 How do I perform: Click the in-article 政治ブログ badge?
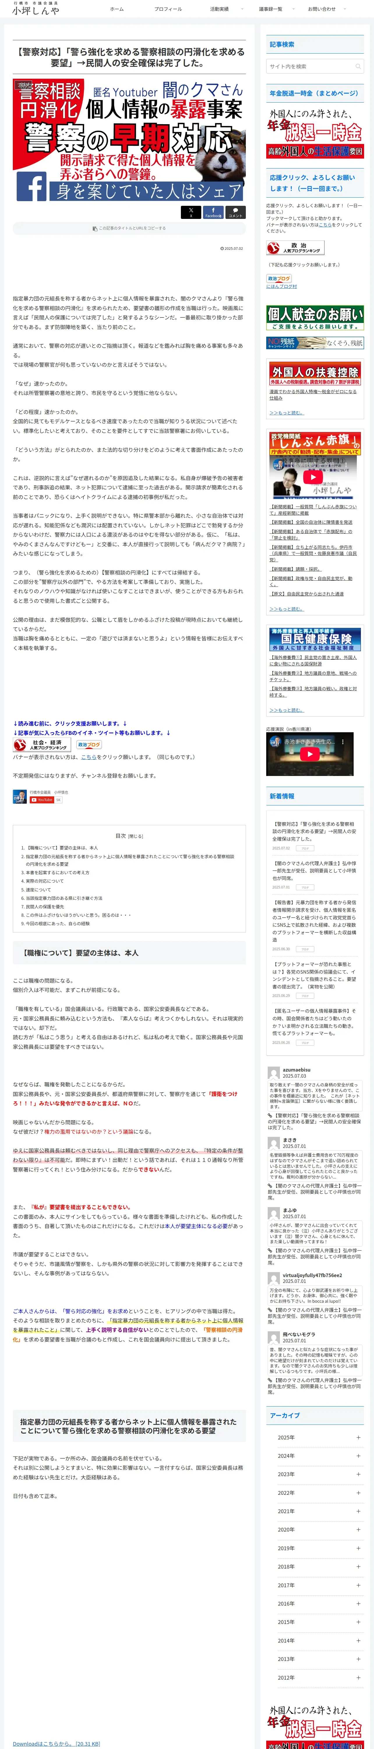coord(89,745)
